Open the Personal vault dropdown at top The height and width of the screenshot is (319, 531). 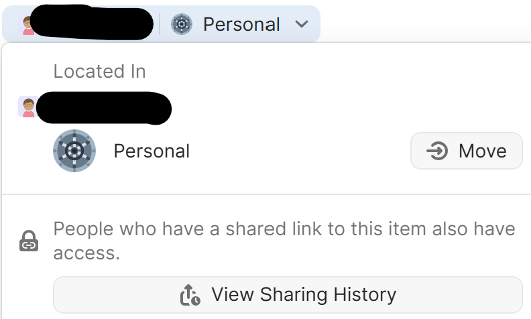click(241, 25)
